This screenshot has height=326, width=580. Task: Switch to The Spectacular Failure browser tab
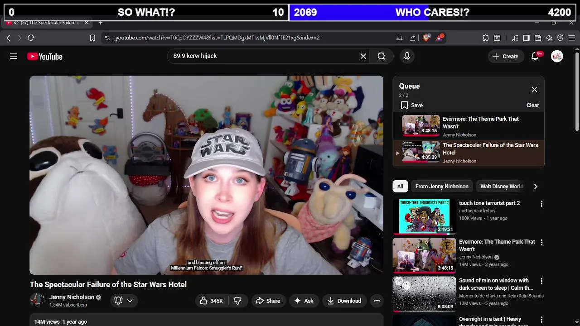click(x=48, y=23)
